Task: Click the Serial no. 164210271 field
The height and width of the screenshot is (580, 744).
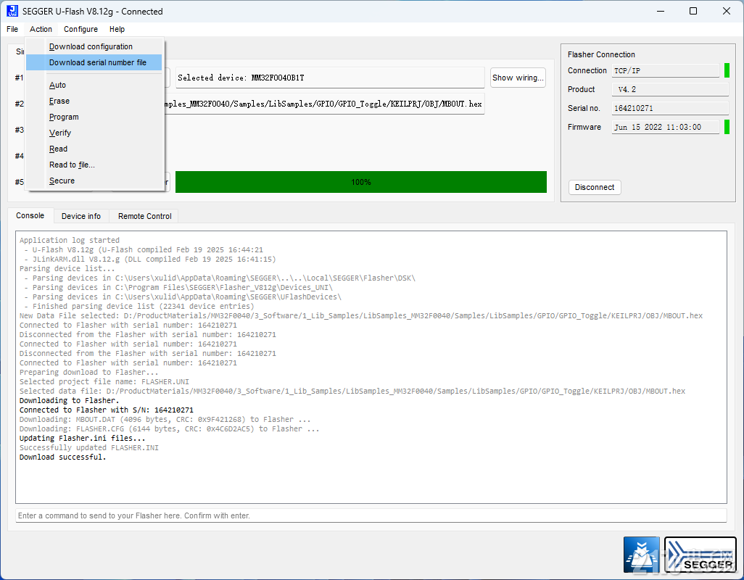Action: (671, 108)
